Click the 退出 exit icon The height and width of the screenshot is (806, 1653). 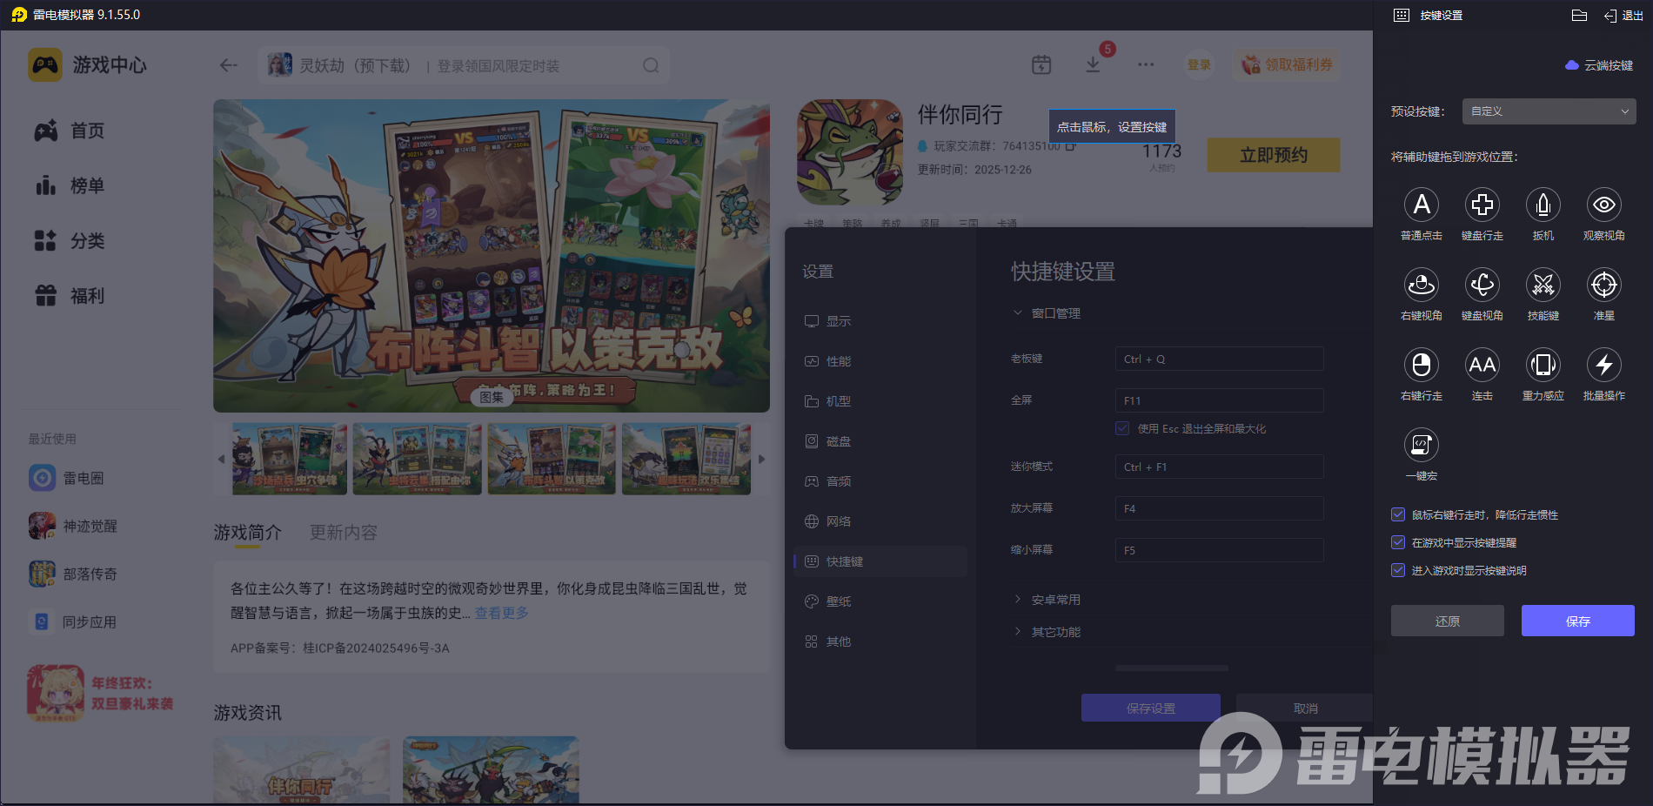1623,16
